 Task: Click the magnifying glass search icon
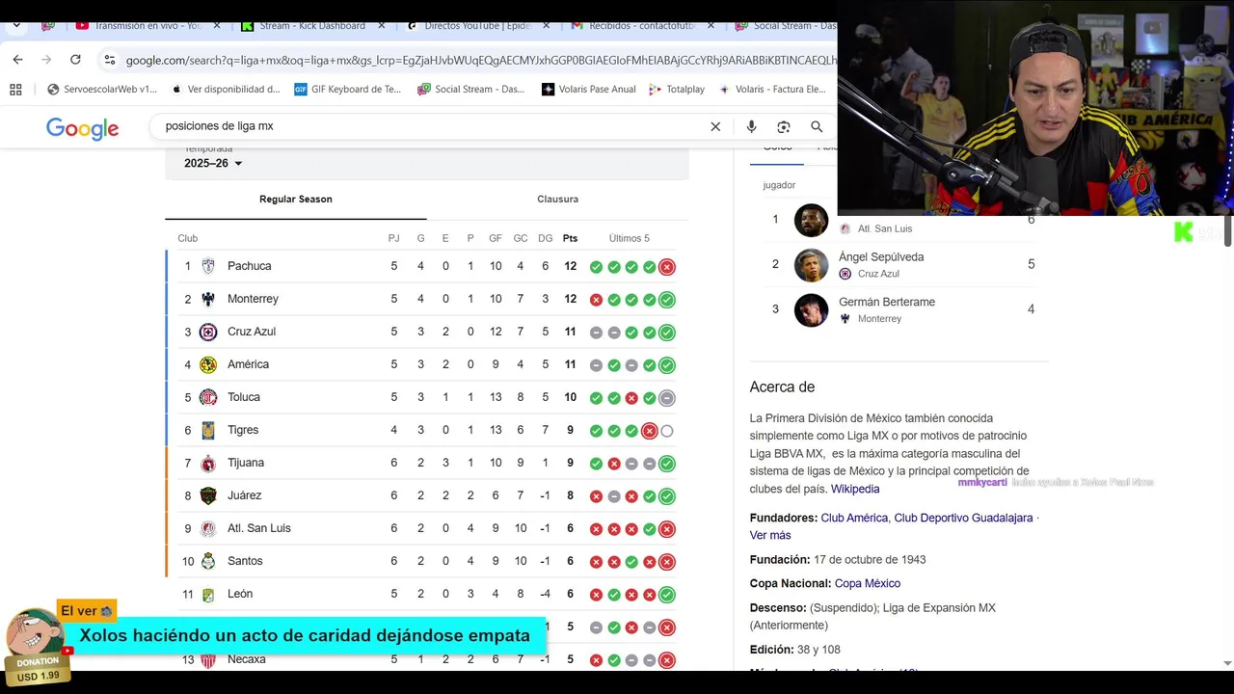point(817,126)
